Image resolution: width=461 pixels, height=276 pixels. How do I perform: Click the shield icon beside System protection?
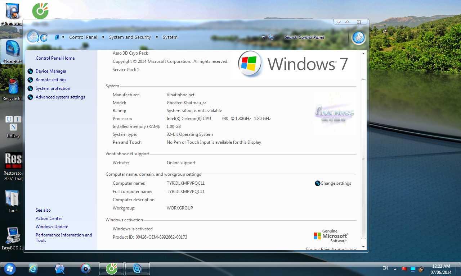pos(30,88)
